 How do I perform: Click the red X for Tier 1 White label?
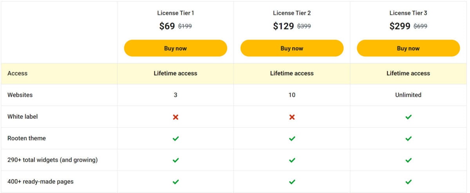(175, 117)
